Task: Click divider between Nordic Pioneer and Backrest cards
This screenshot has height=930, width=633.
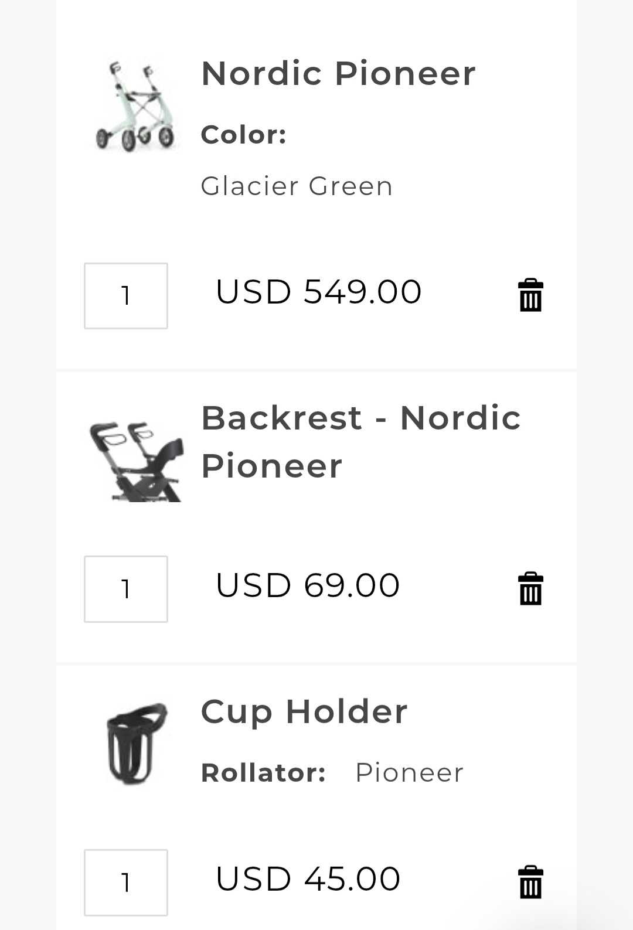Action: (x=316, y=370)
